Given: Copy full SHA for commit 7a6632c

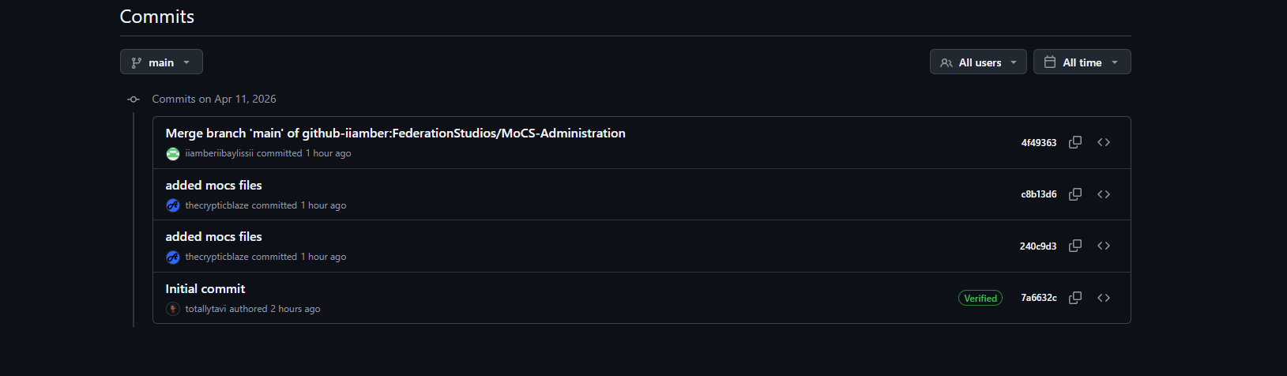Looking at the screenshot, I should [1075, 298].
